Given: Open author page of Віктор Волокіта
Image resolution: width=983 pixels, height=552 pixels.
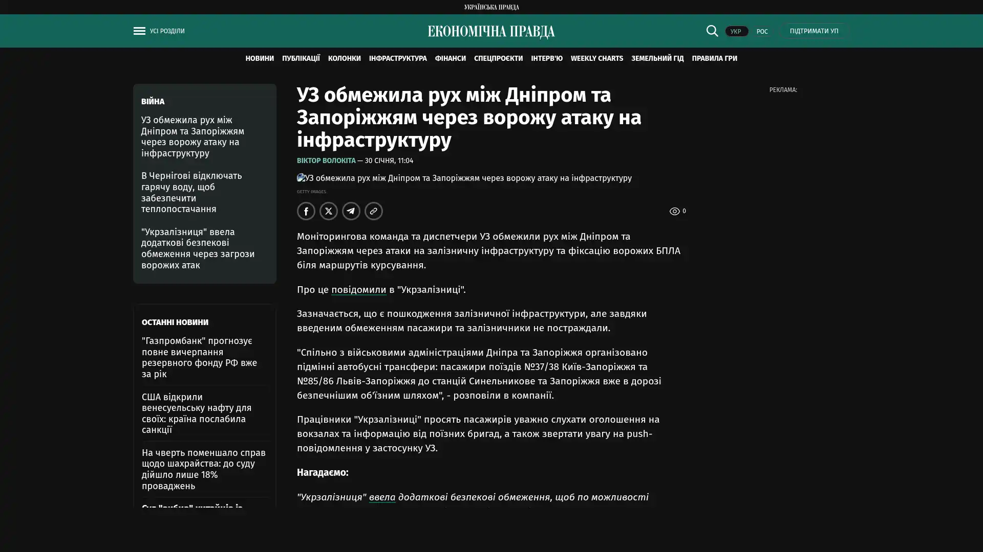Looking at the screenshot, I should 326,161.
